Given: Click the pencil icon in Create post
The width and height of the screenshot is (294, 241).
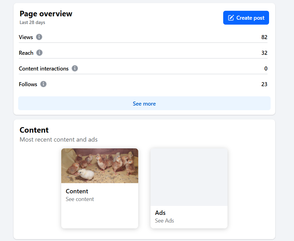Looking at the screenshot, I should pos(231,18).
